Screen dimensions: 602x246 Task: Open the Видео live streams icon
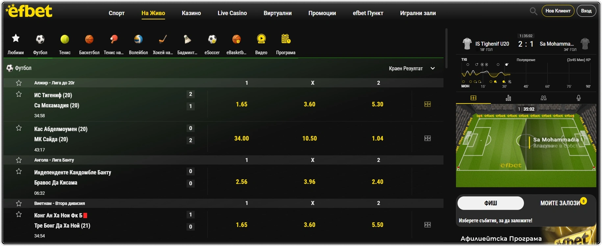(261, 40)
